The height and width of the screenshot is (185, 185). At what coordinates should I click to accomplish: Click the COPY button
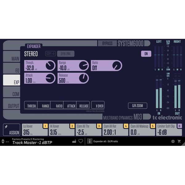pyautogui.click(x=51, y=54)
